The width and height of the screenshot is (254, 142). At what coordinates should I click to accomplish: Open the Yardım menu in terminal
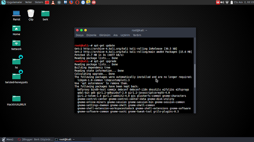pos(137,35)
